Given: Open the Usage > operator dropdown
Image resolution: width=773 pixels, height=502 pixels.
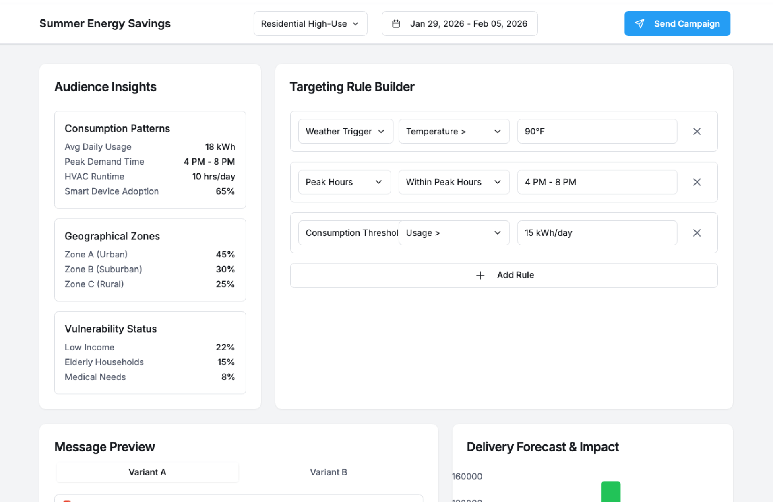Looking at the screenshot, I should tap(454, 233).
